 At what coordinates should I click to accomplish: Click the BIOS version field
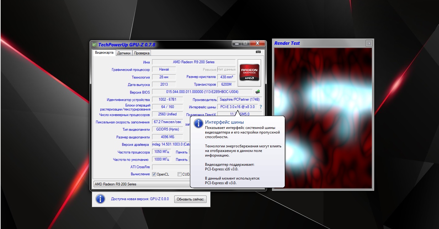click(x=202, y=92)
